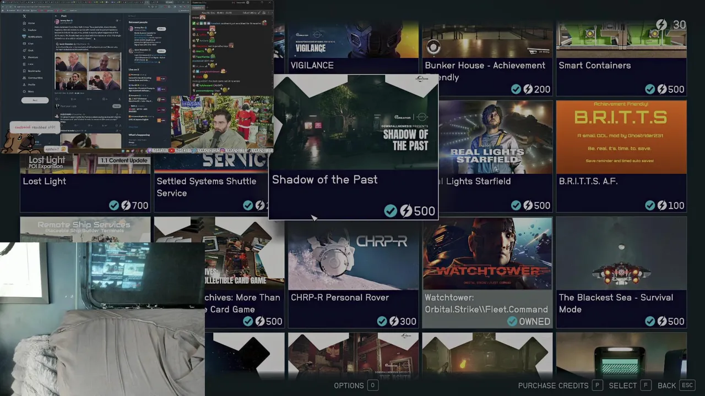
Task: Click the back arrow beside Post in X window
Action: (56, 16)
